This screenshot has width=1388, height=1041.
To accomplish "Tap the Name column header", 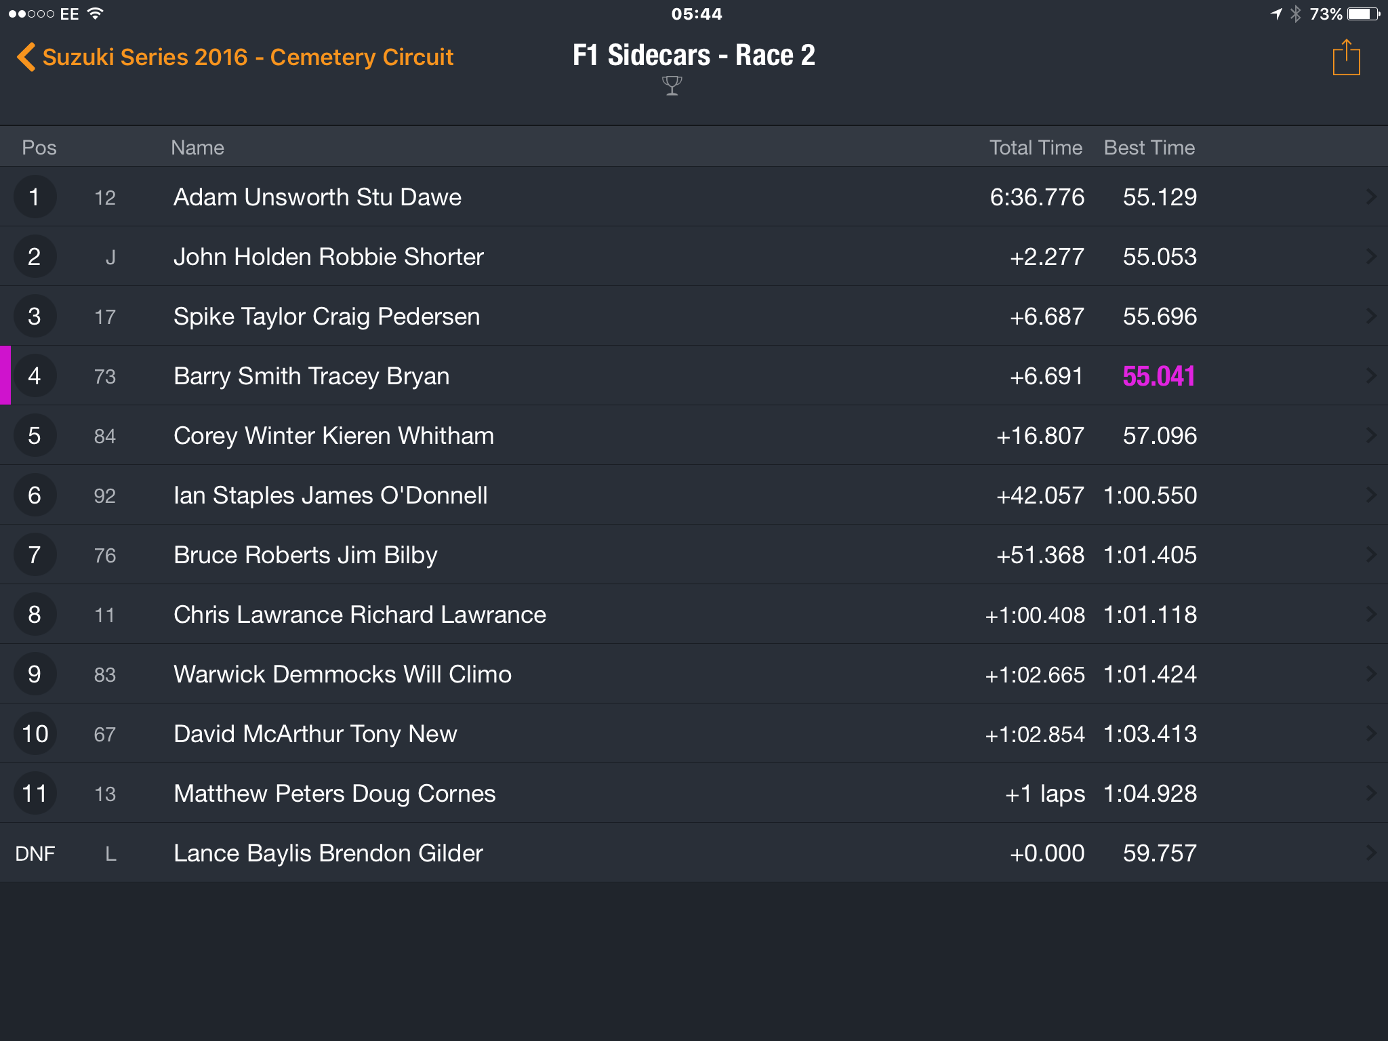I will pyautogui.click(x=197, y=148).
